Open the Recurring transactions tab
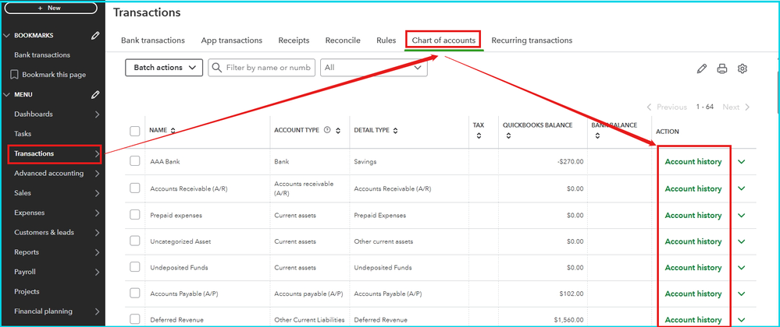The height and width of the screenshot is (327, 780). tap(532, 40)
